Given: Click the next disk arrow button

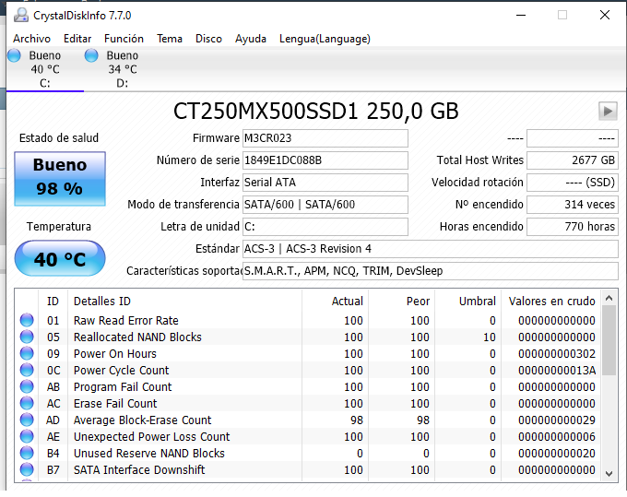Looking at the screenshot, I should 608,111.
